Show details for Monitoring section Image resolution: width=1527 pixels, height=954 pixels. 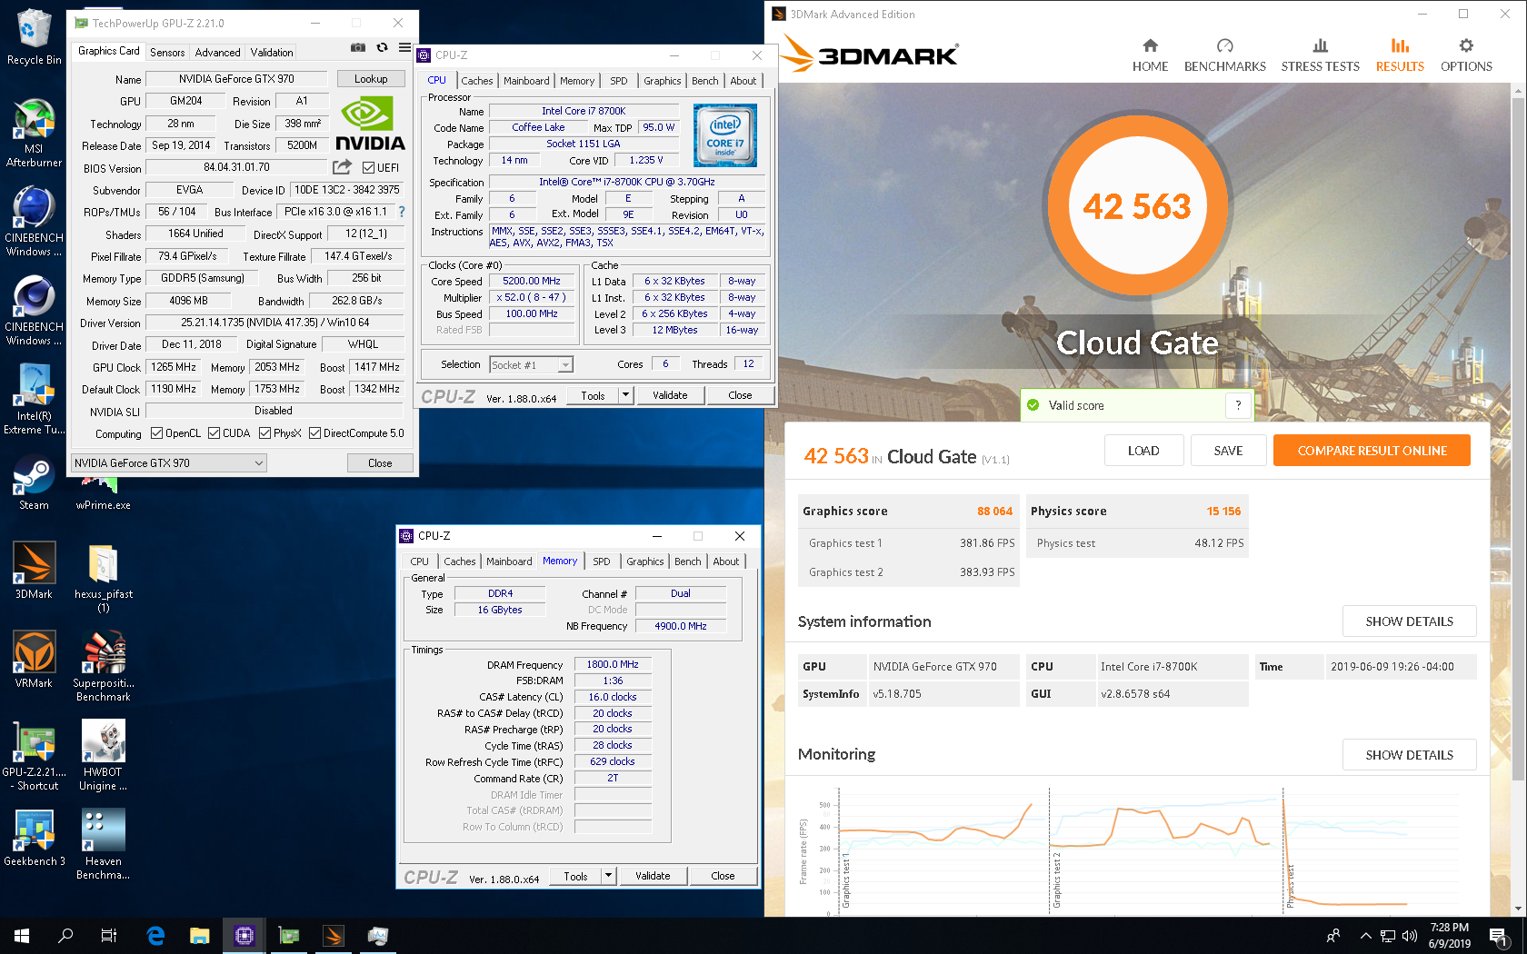(x=1409, y=755)
